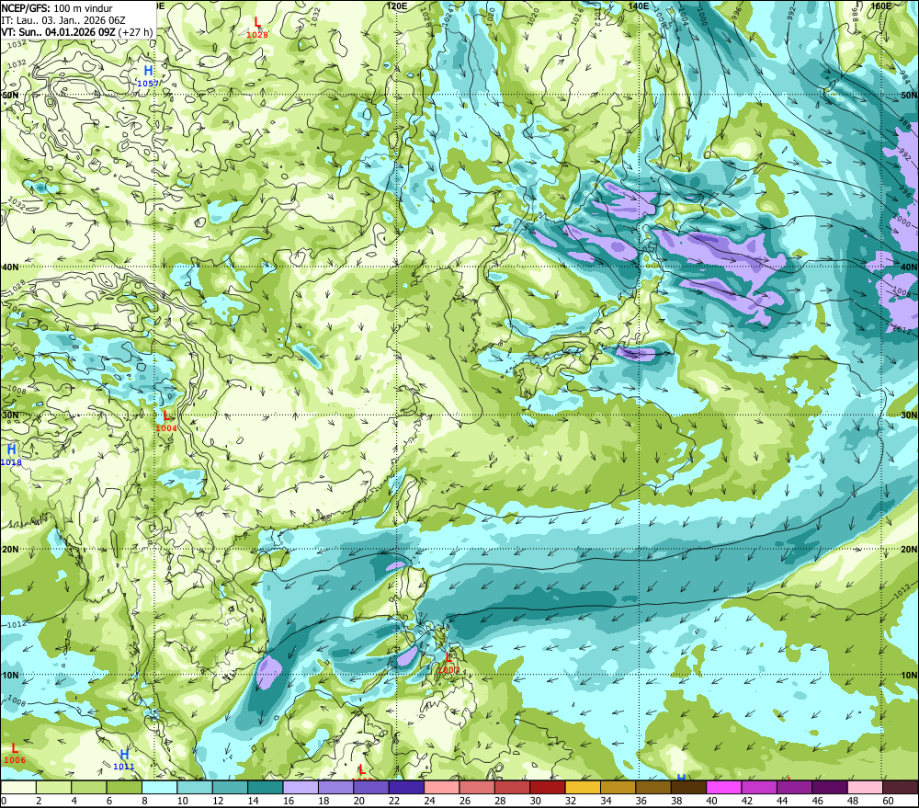Select the magenta swatch between 40 and 42

(724, 788)
